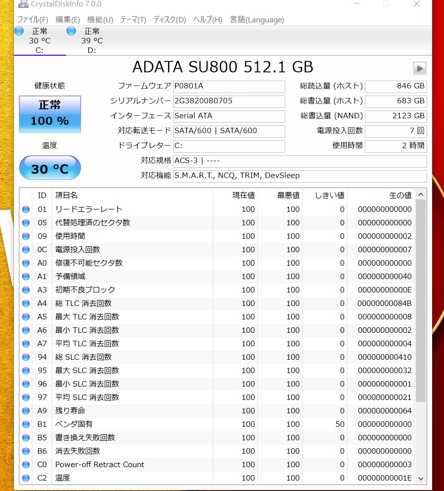The image size is (444, 491).
Task: Click the status icon for 修復不可能セクタ数
Action: tap(26, 263)
